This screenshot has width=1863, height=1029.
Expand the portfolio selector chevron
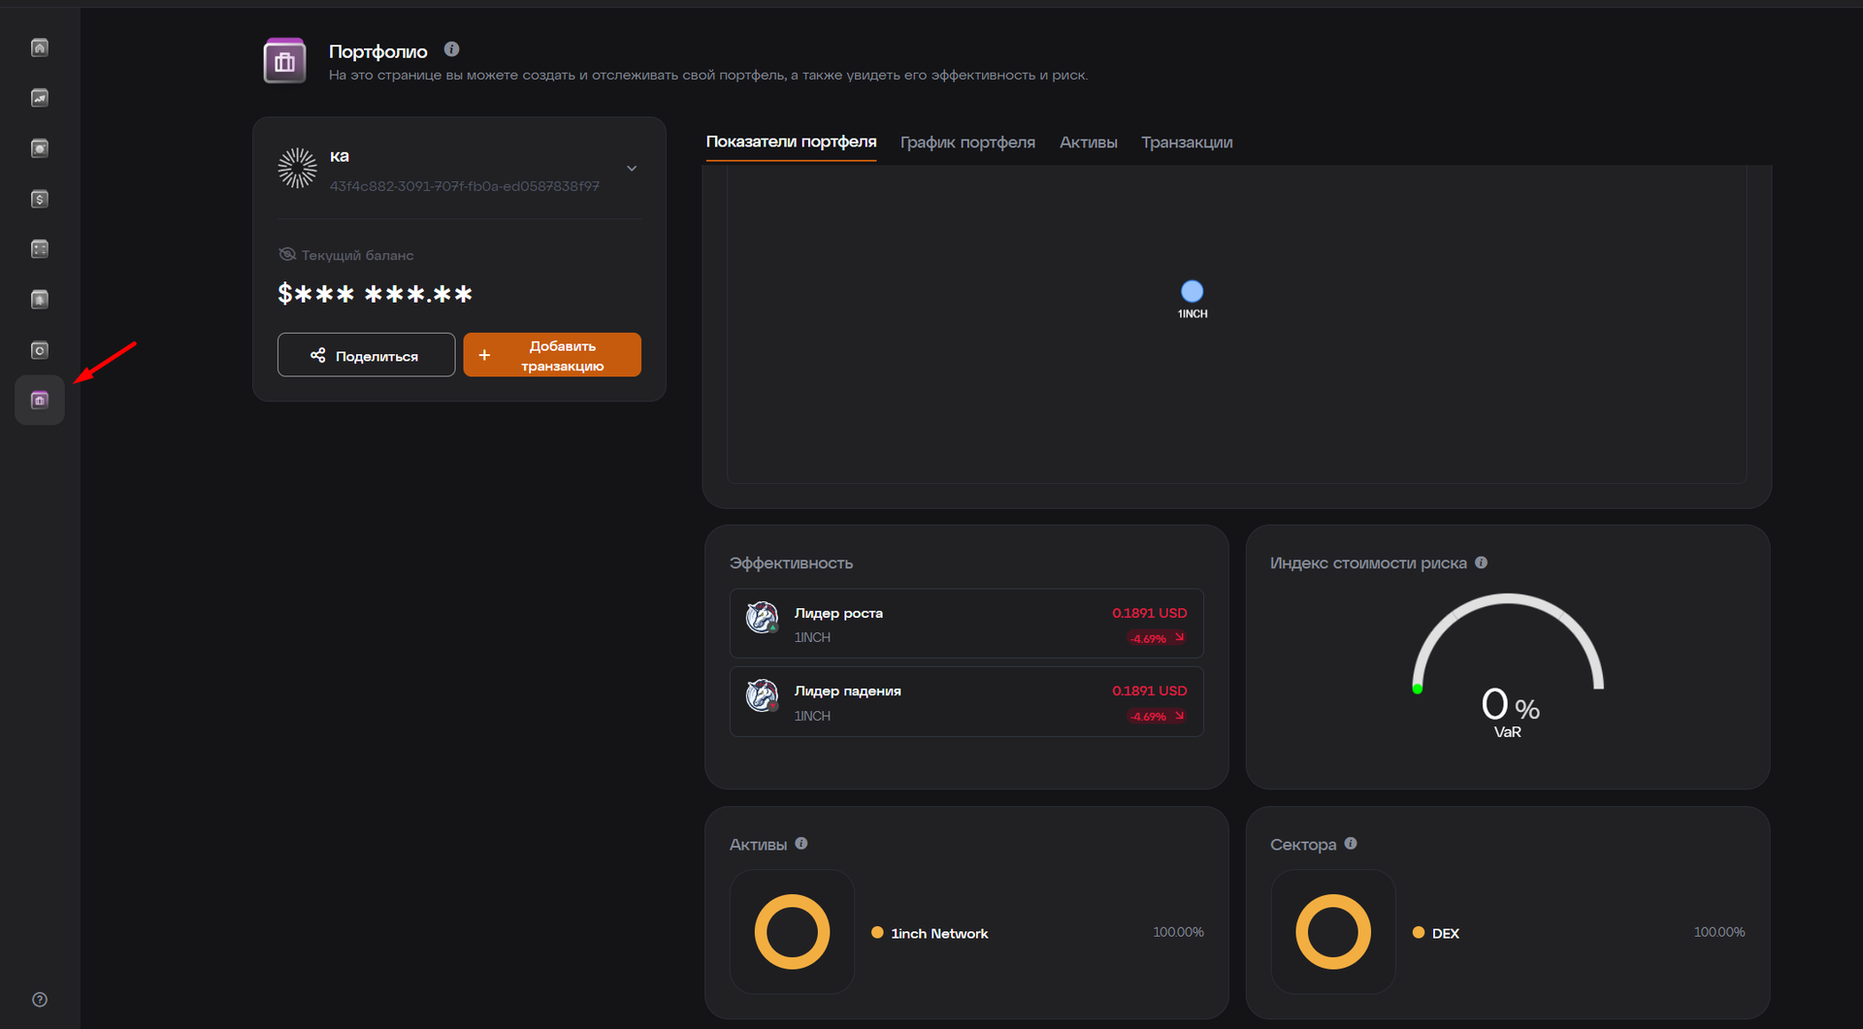tap(632, 169)
